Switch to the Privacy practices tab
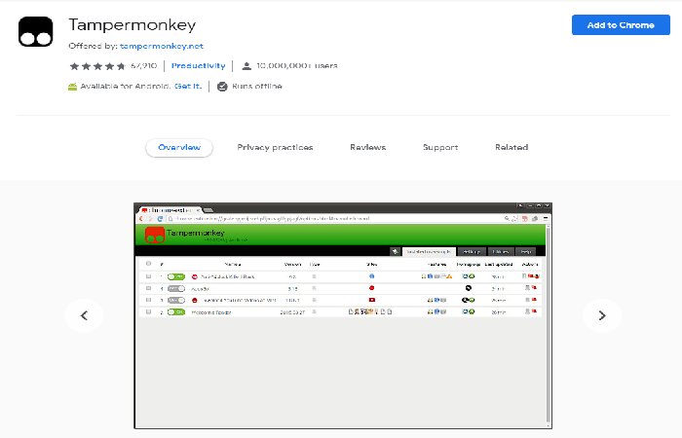Screen dimensions: 682x438 pyautogui.click(x=275, y=147)
